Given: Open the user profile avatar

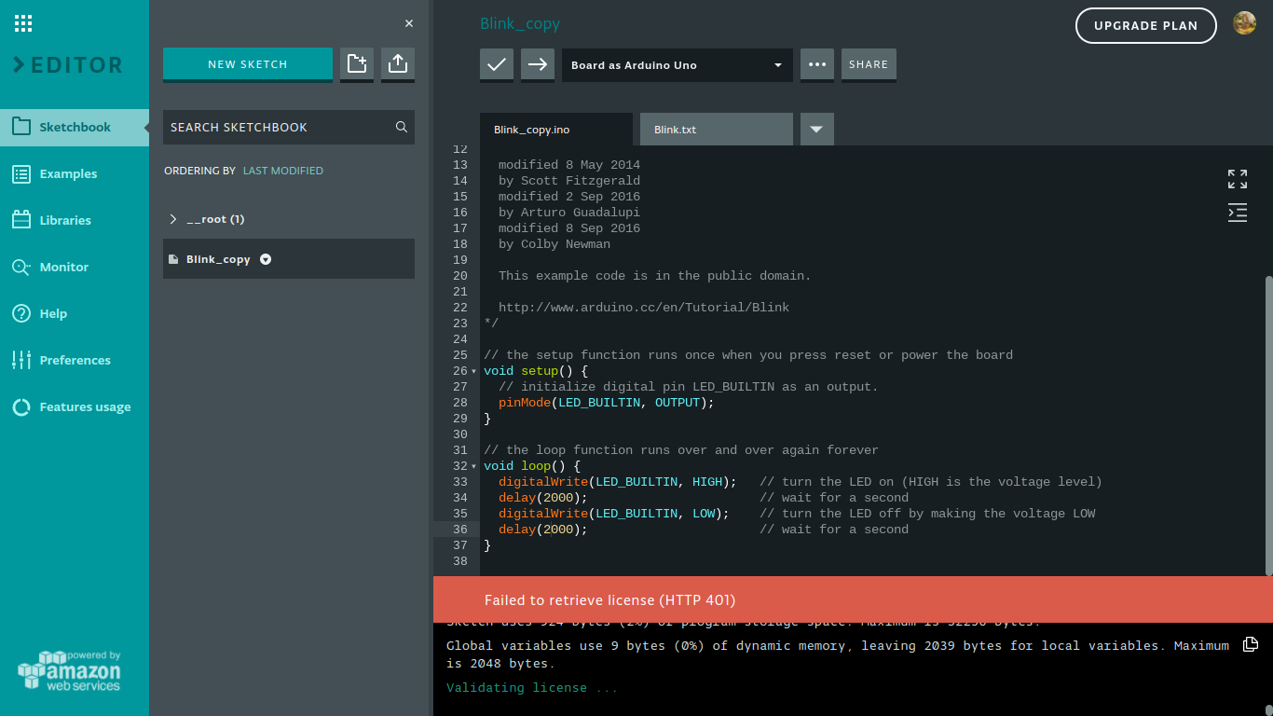Looking at the screenshot, I should click(1244, 23).
